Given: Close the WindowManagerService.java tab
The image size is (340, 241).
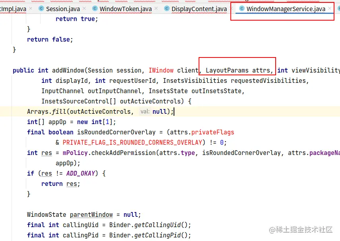Looking at the screenshot, I should point(330,8).
